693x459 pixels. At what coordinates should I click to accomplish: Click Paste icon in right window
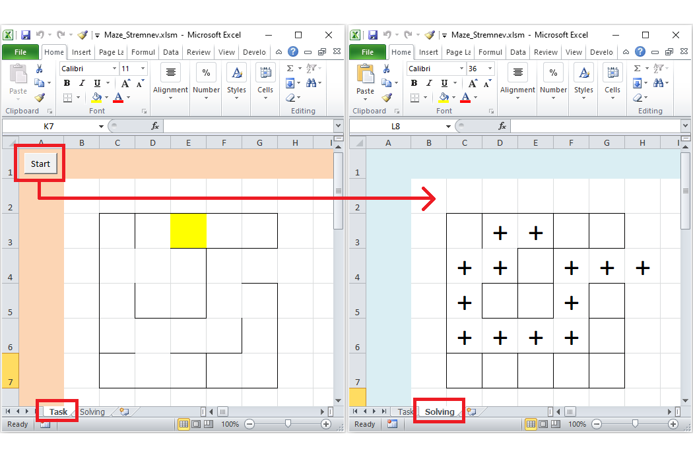pyautogui.click(x=365, y=73)
